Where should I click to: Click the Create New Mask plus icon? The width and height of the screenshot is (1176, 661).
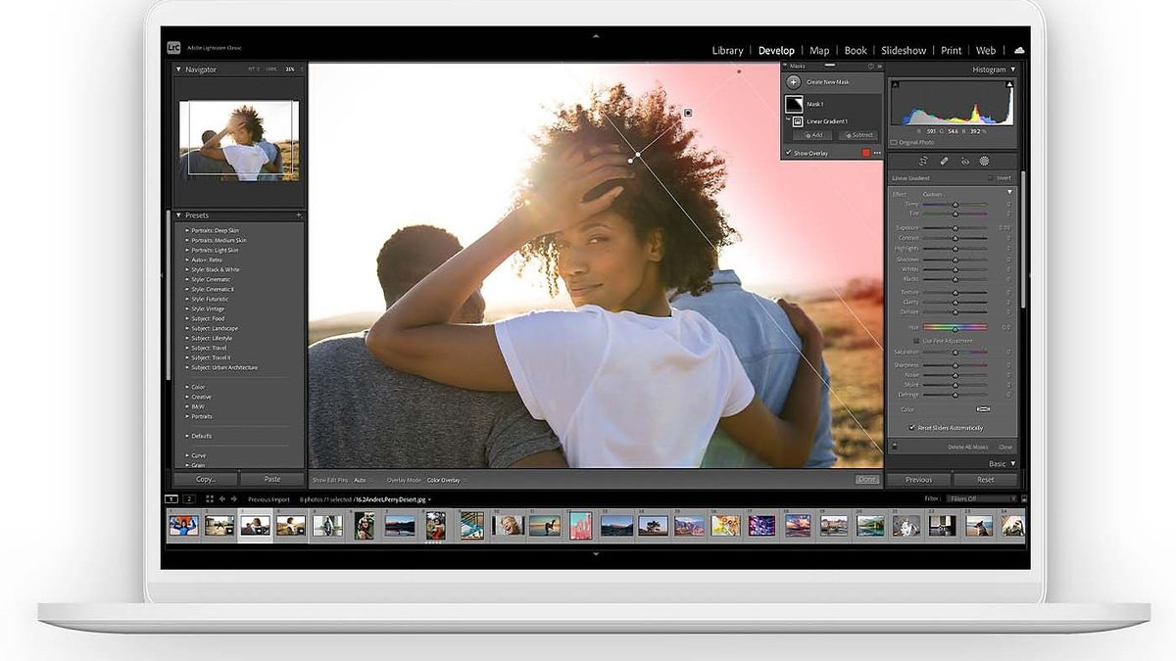pyautogui.click(x=794, y=82)
